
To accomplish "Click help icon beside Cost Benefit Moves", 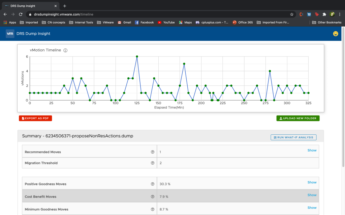I will 153,197.
